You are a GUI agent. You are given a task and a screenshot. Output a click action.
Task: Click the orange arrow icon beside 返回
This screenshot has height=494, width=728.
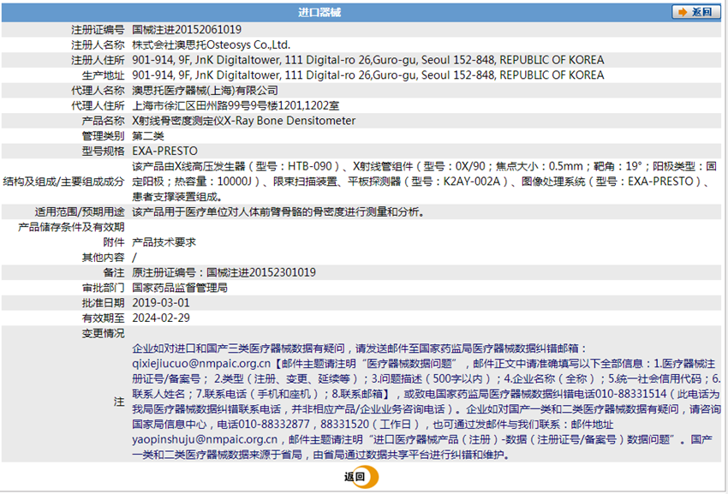coord(683,12)
